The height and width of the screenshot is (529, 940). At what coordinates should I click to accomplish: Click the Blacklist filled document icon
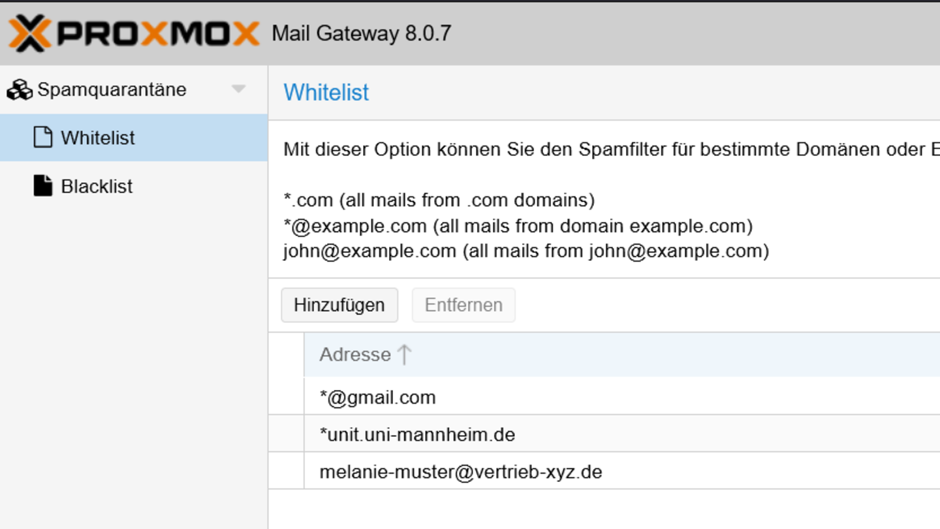(43, 186)
